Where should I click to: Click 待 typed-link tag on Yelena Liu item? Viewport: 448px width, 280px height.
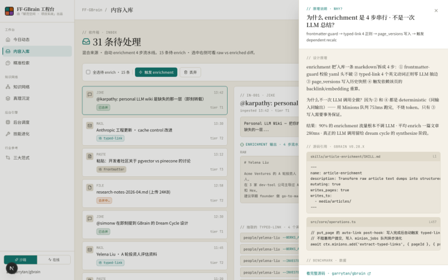tap(110, 263)
